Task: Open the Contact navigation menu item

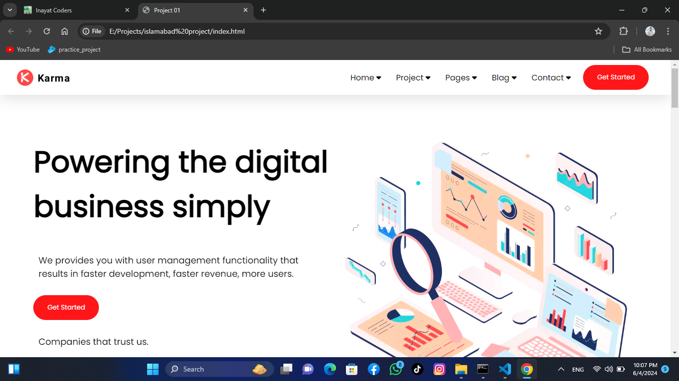Action: point(551,78)
